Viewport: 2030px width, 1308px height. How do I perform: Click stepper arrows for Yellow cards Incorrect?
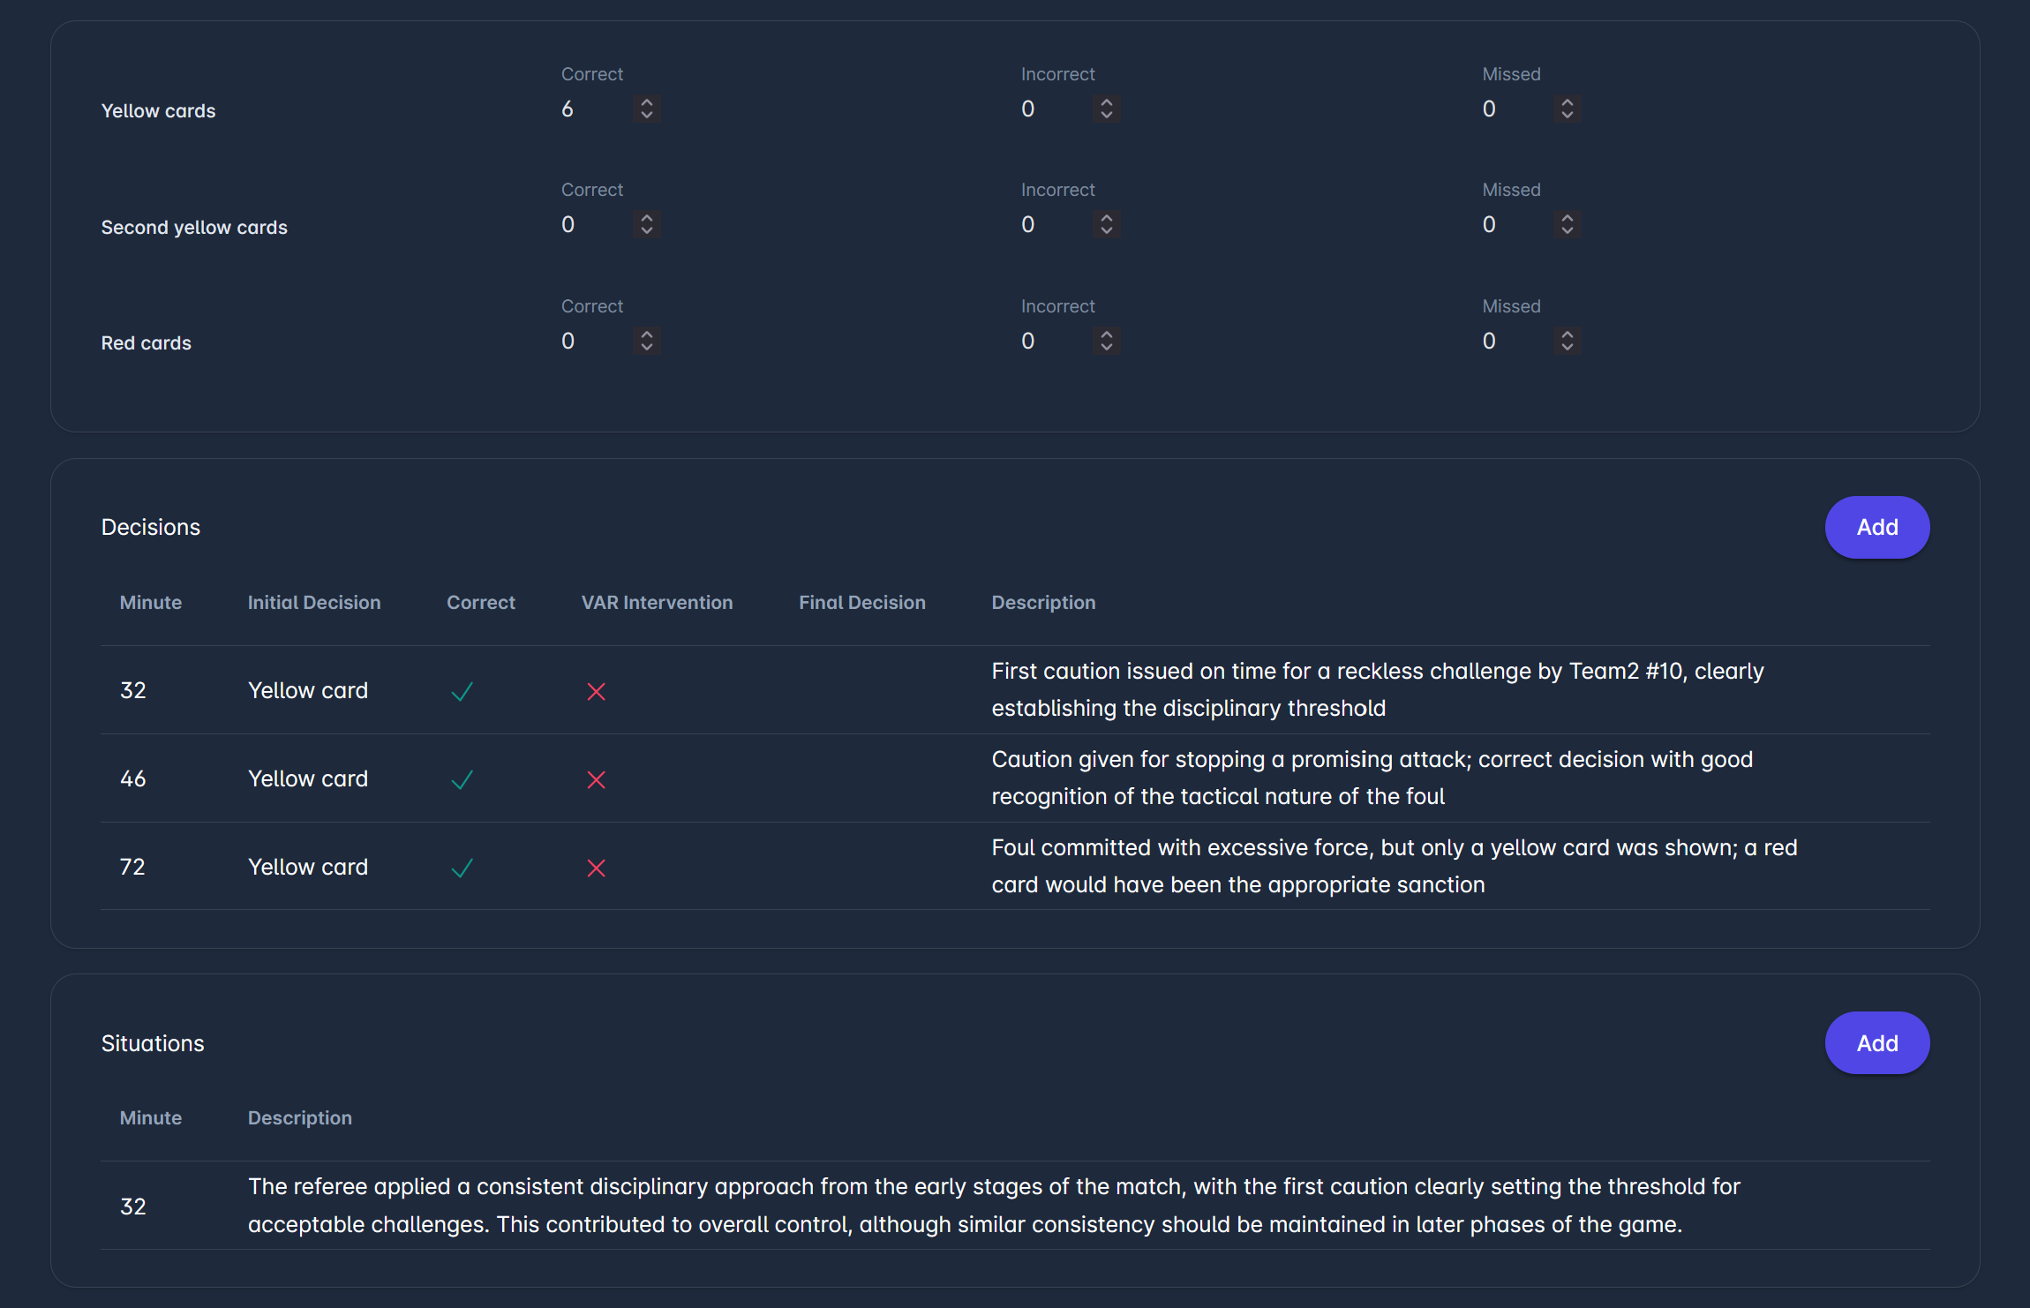1107,109
